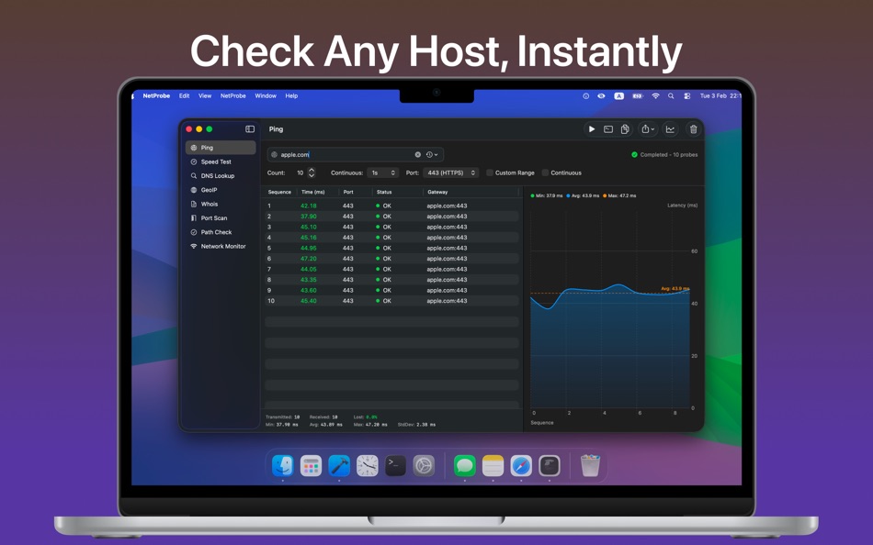Copy ping results via the clipboard icon

point(627,128)
